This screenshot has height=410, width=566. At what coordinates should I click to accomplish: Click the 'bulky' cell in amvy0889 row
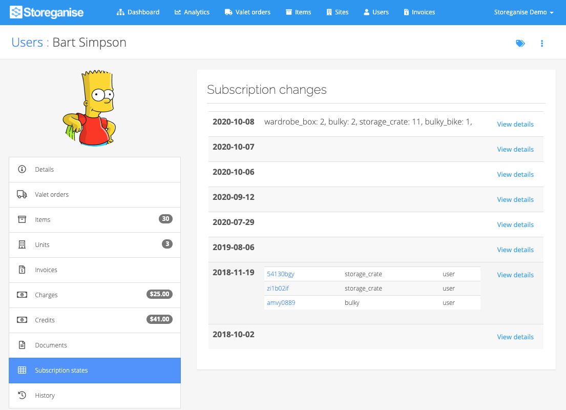click(352, 303)
